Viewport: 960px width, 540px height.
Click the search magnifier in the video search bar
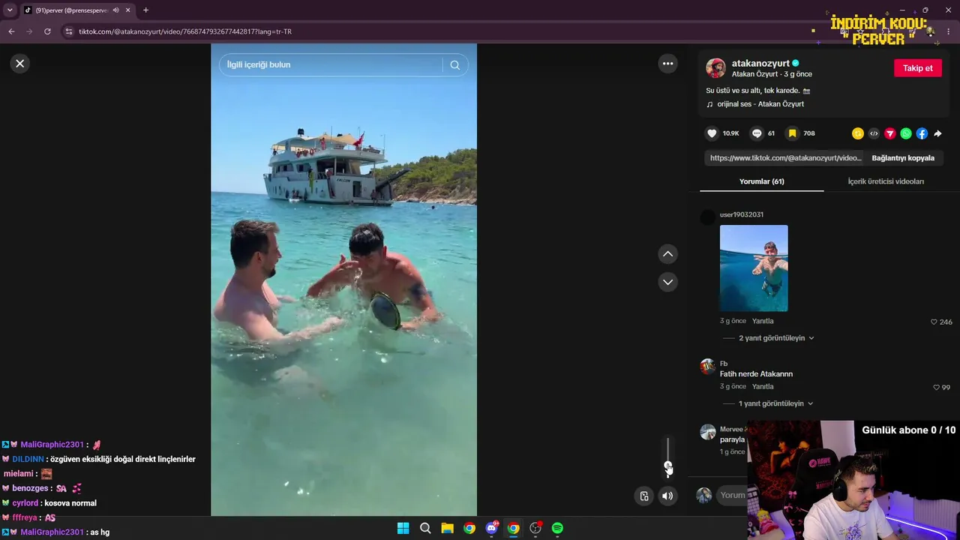[x=454, y=64]
